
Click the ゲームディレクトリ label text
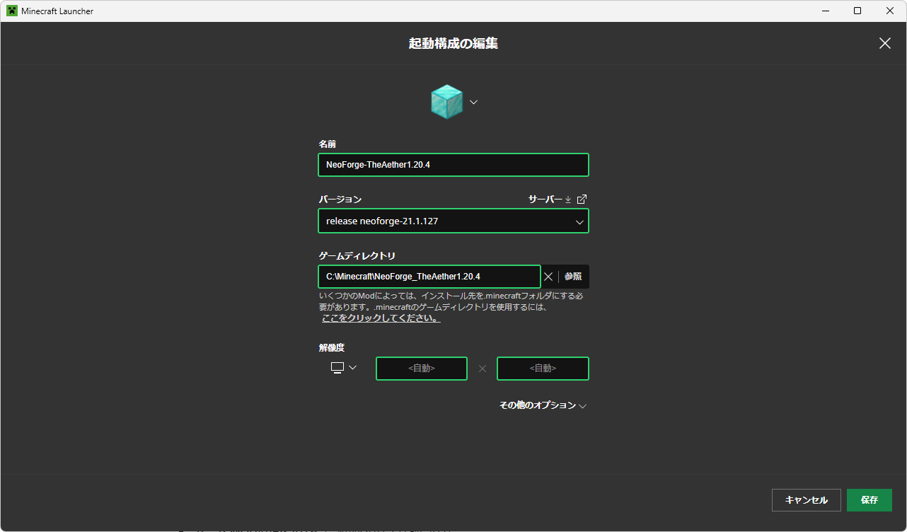click(357, 255)
